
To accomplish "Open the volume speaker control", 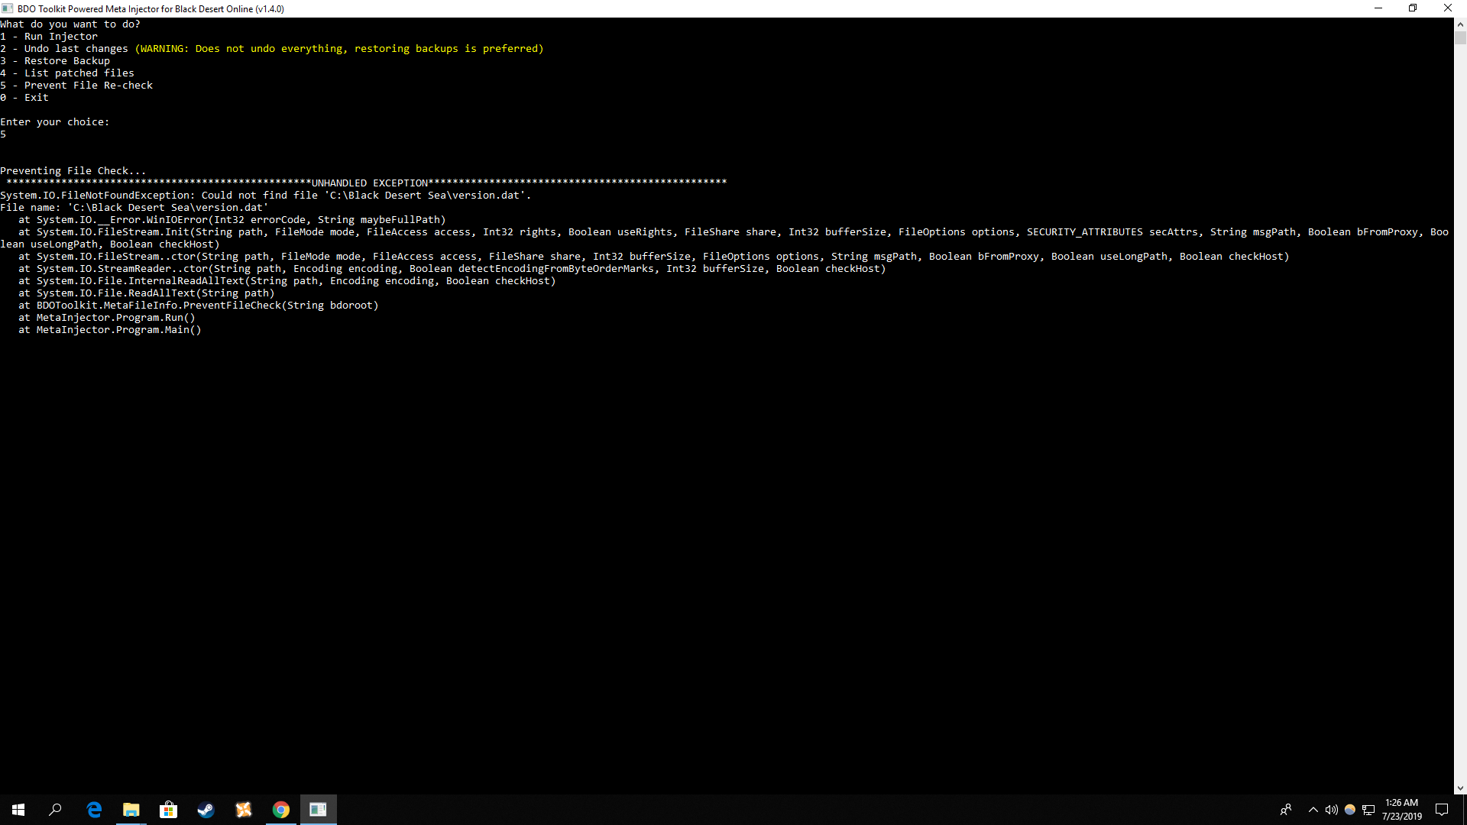I will pos(1331,810).
